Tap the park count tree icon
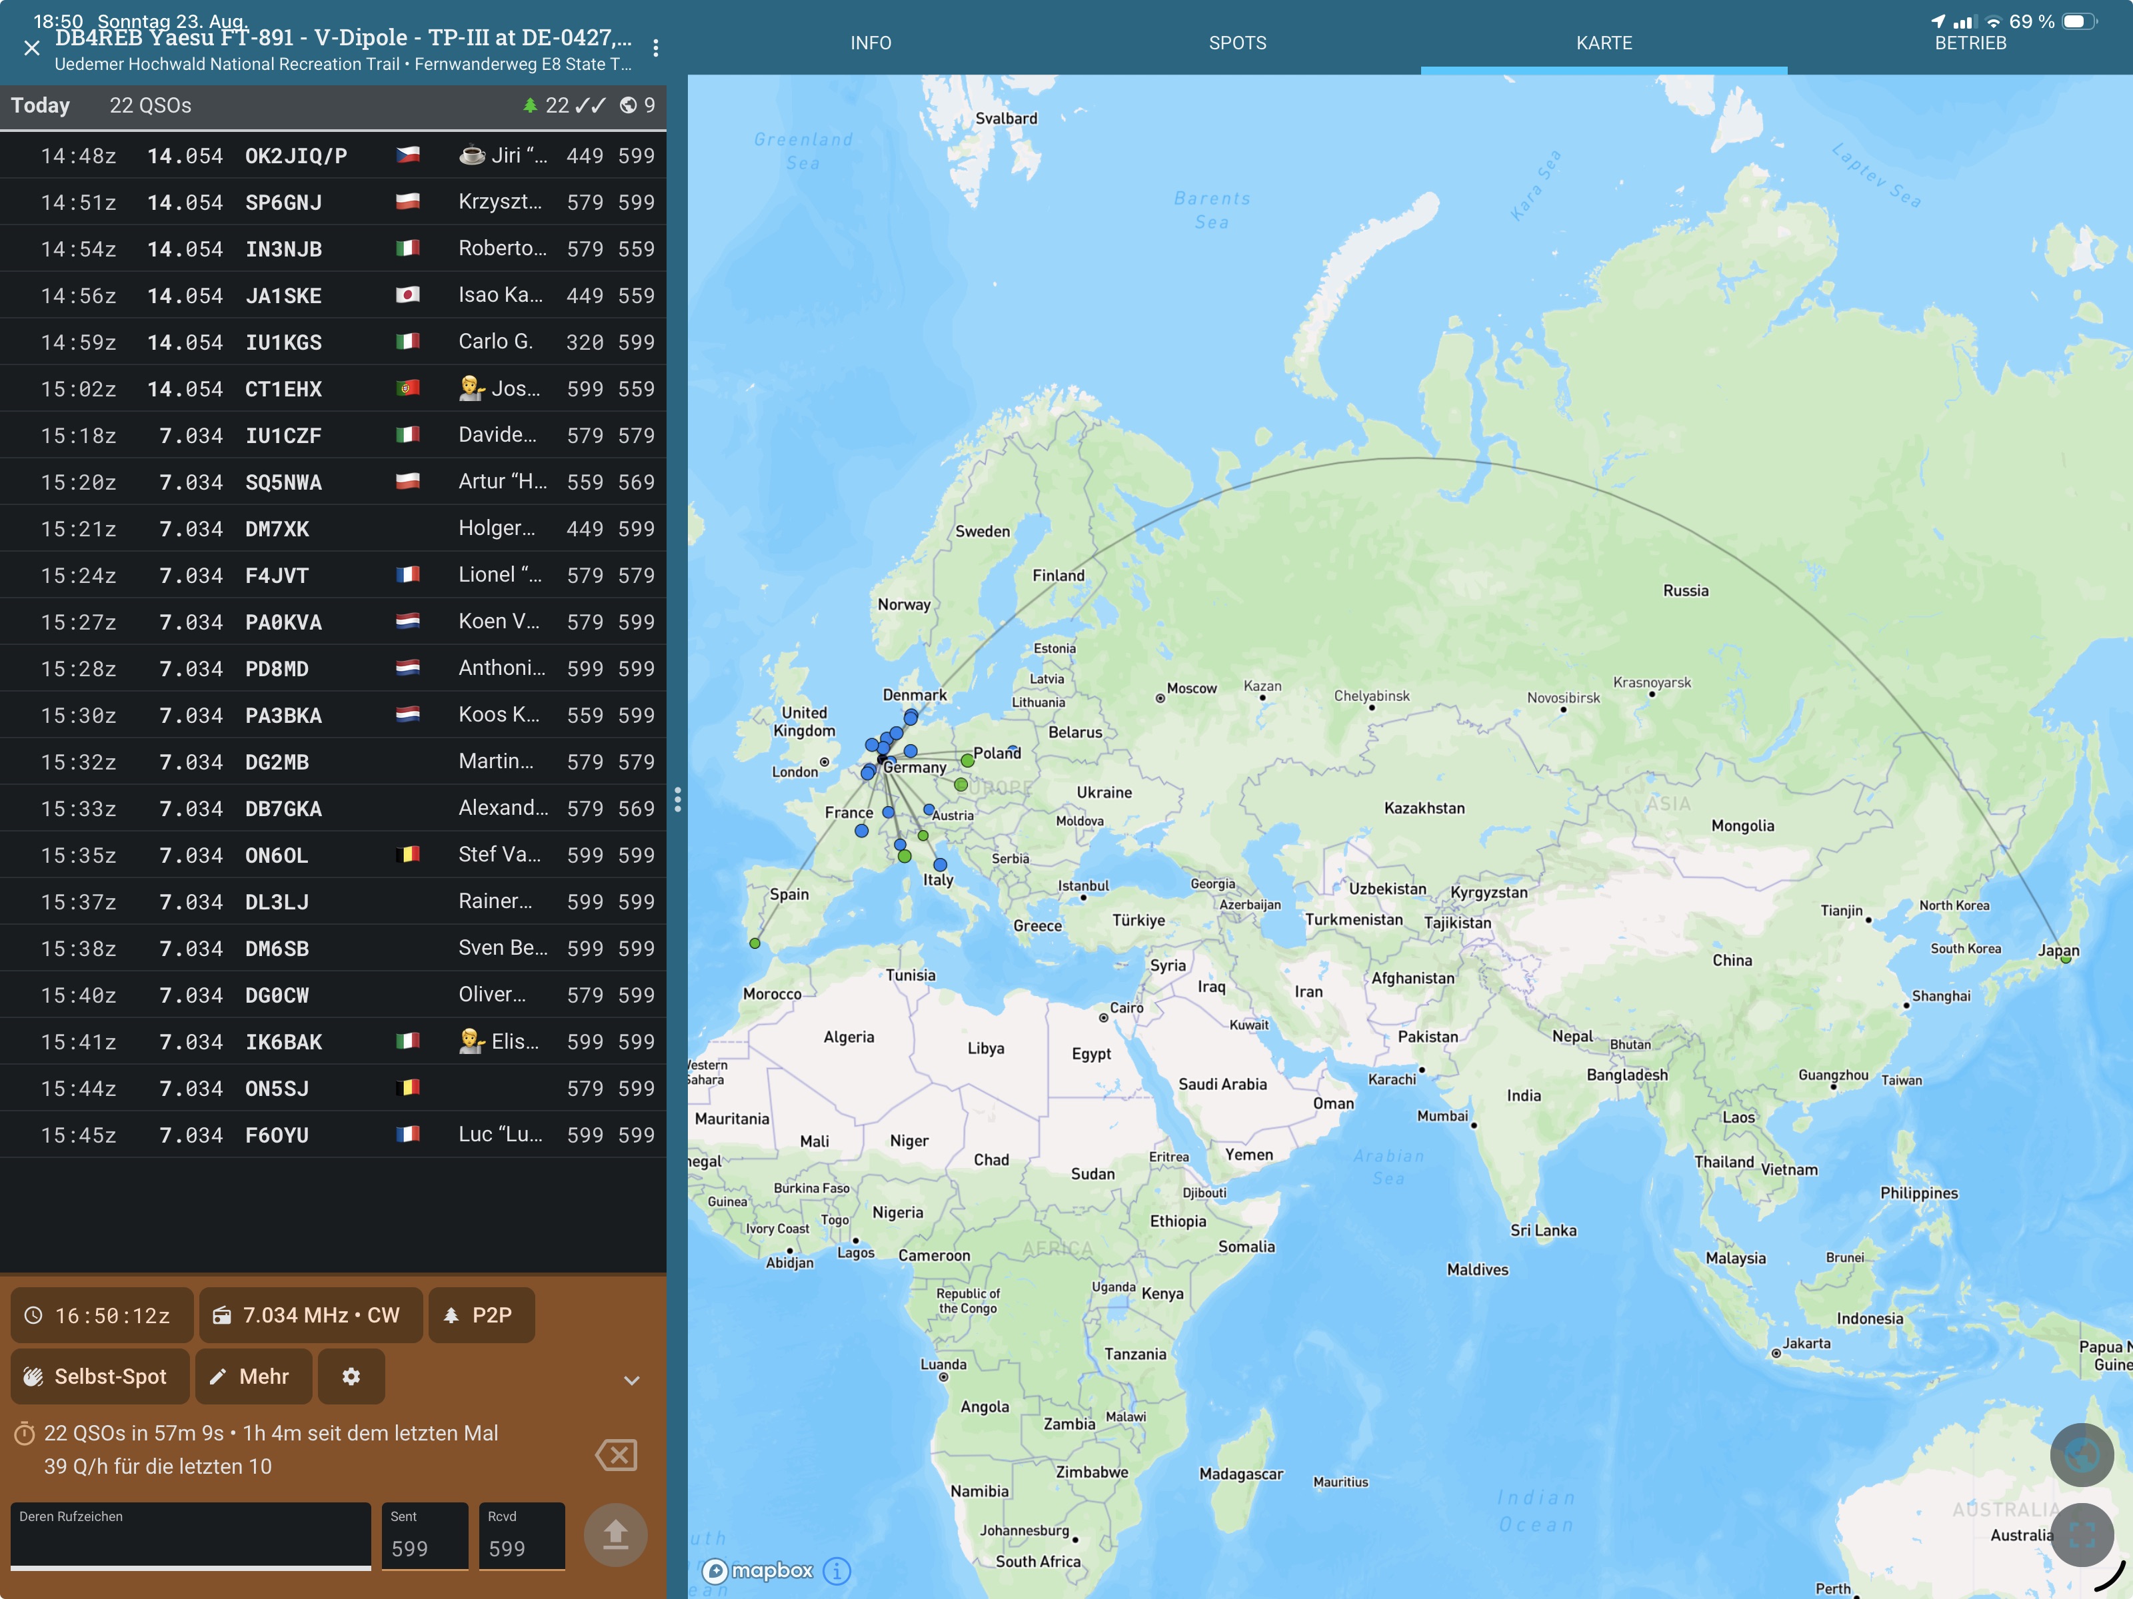Screen dimensions: 2133x1599 (529, 105)
